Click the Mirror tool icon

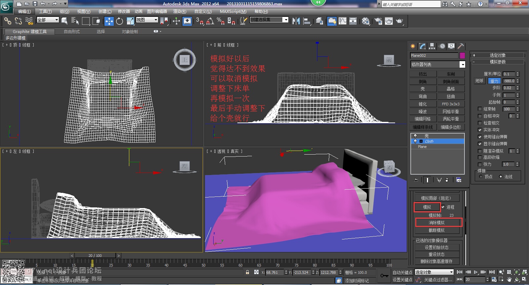(296, 21)
